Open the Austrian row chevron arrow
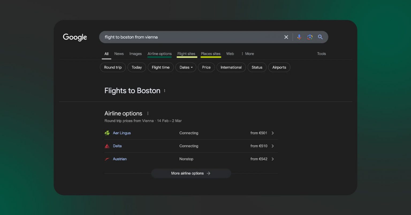 click(x=273, y=159)
